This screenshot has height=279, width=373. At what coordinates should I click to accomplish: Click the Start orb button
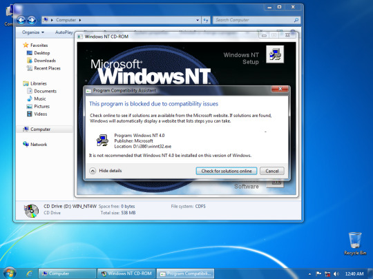click(x=10, y=273)
